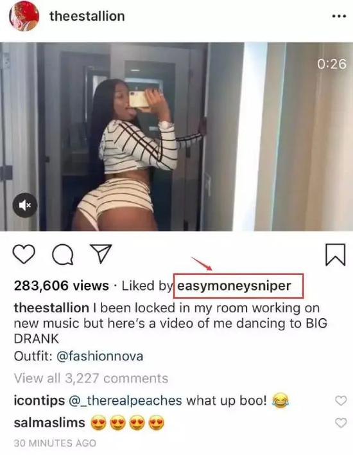Open salmaslims commenter profile
This screenshot has width=353, height=455.
pos(49,422)
